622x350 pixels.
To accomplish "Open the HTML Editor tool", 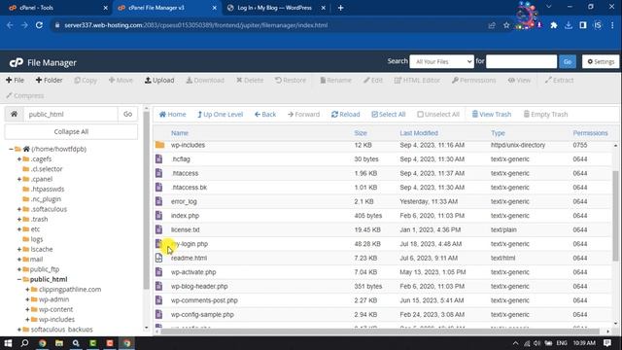I will pyautogui.click(x=417, y=80).
